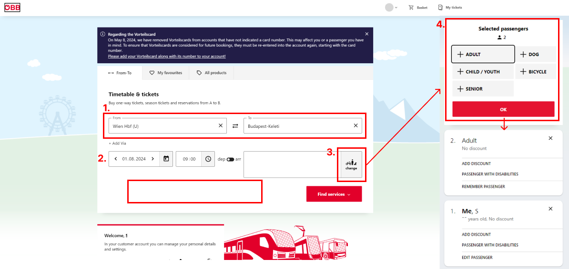Click the passenger summary box
The width and height of the screenshot is (569, 269).
click(292, 165)
